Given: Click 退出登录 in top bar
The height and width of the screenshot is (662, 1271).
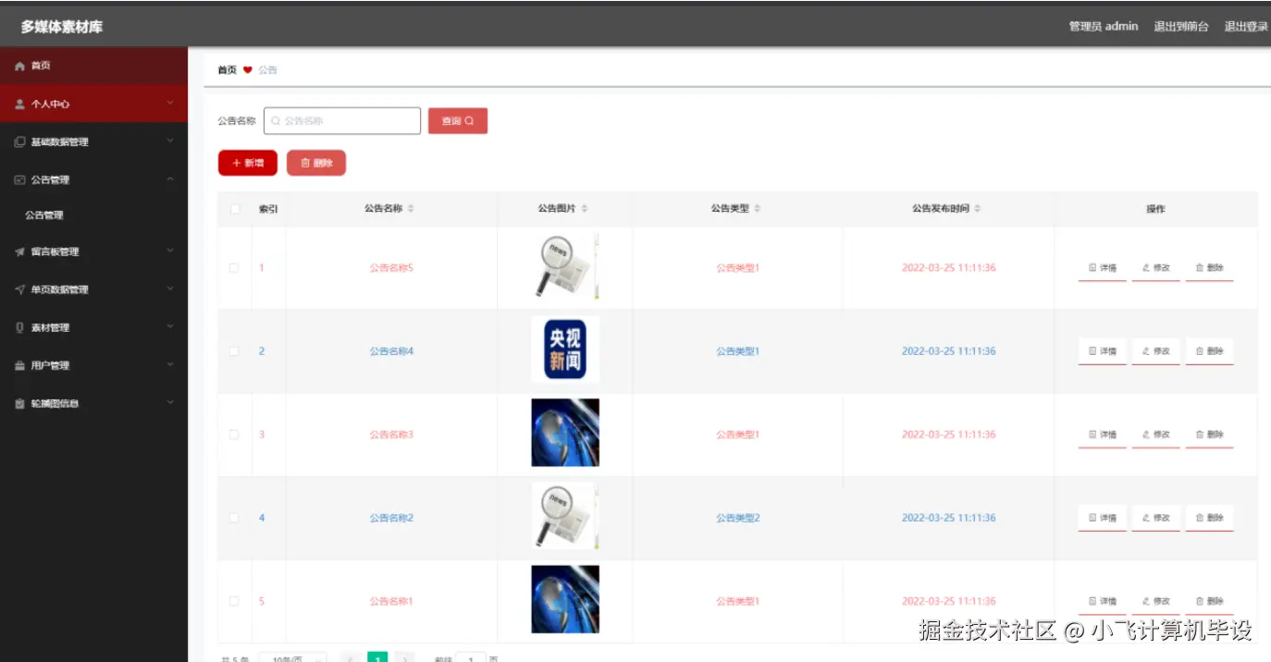Looking at the screenshot, I should (x=1246, y=27).
